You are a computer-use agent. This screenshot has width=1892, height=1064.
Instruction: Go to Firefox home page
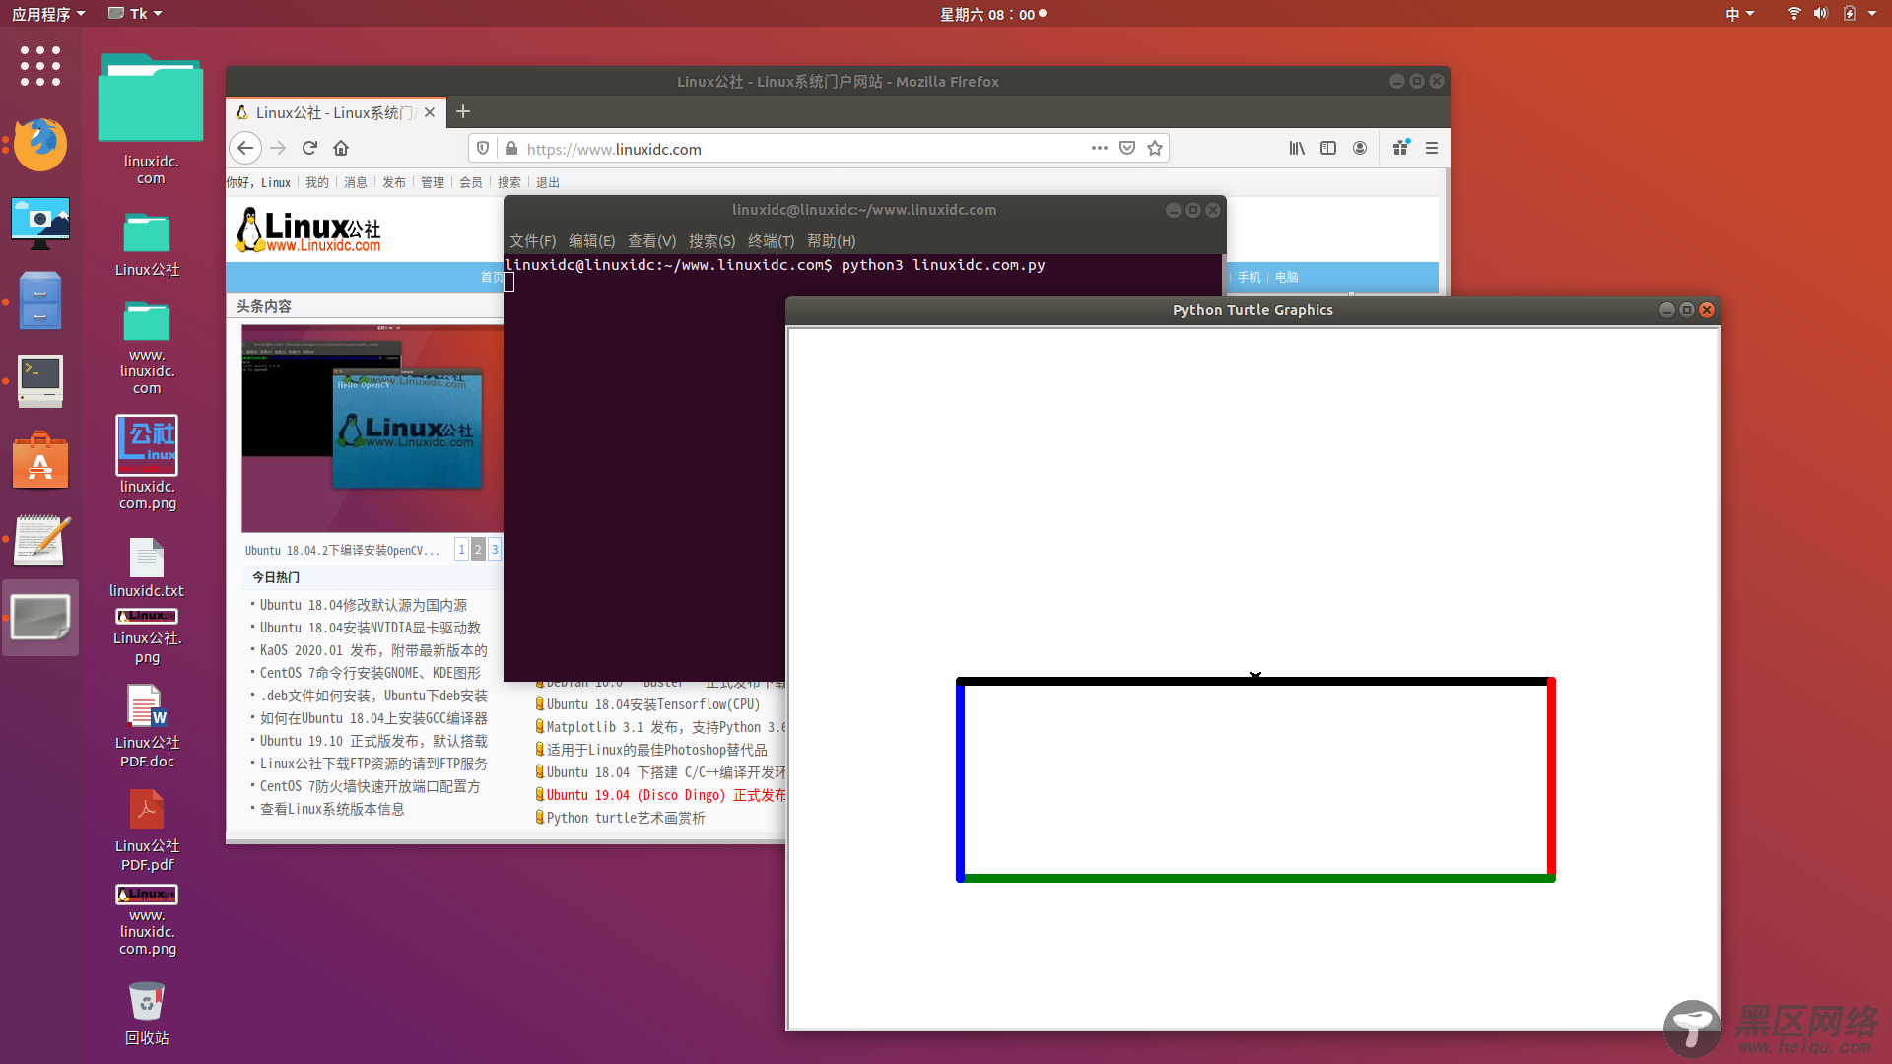(341, 148)
